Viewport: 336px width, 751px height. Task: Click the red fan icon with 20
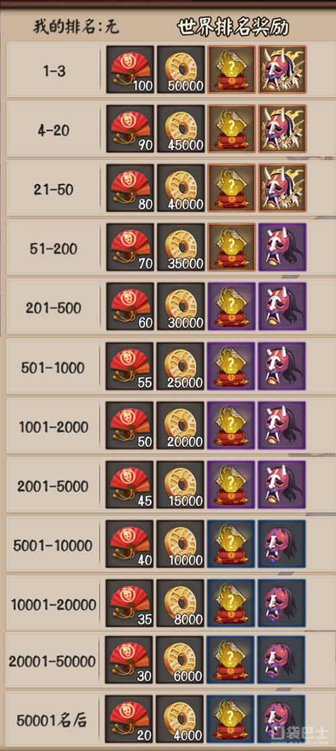[130, 719]
